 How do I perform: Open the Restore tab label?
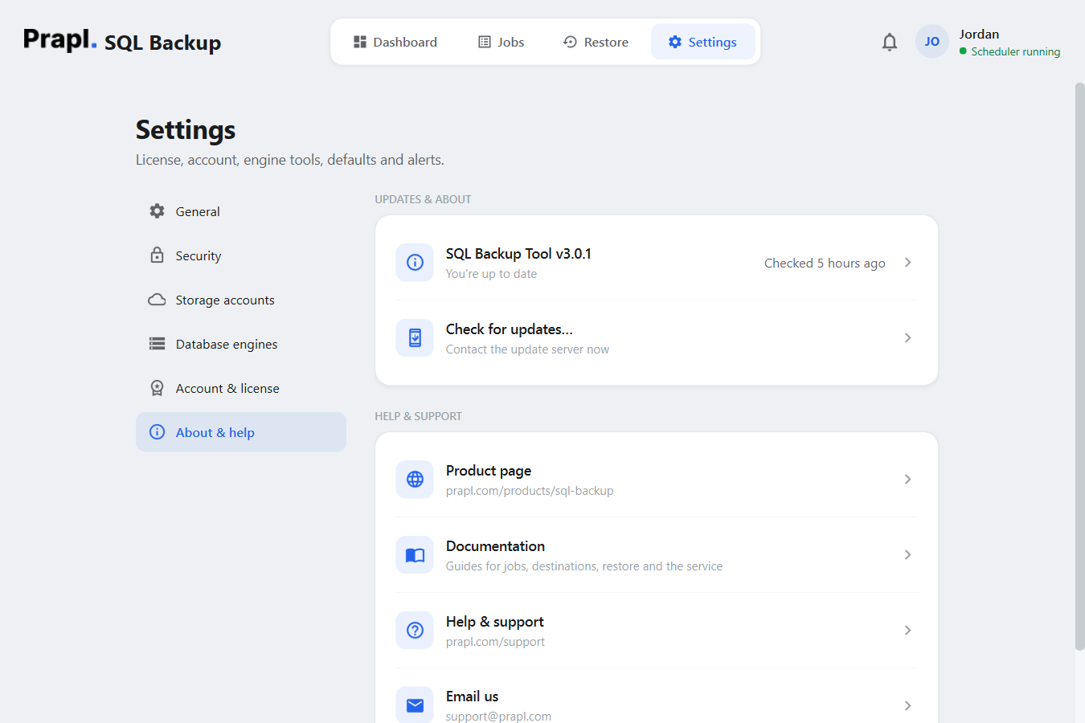click(x=606, y=42)
